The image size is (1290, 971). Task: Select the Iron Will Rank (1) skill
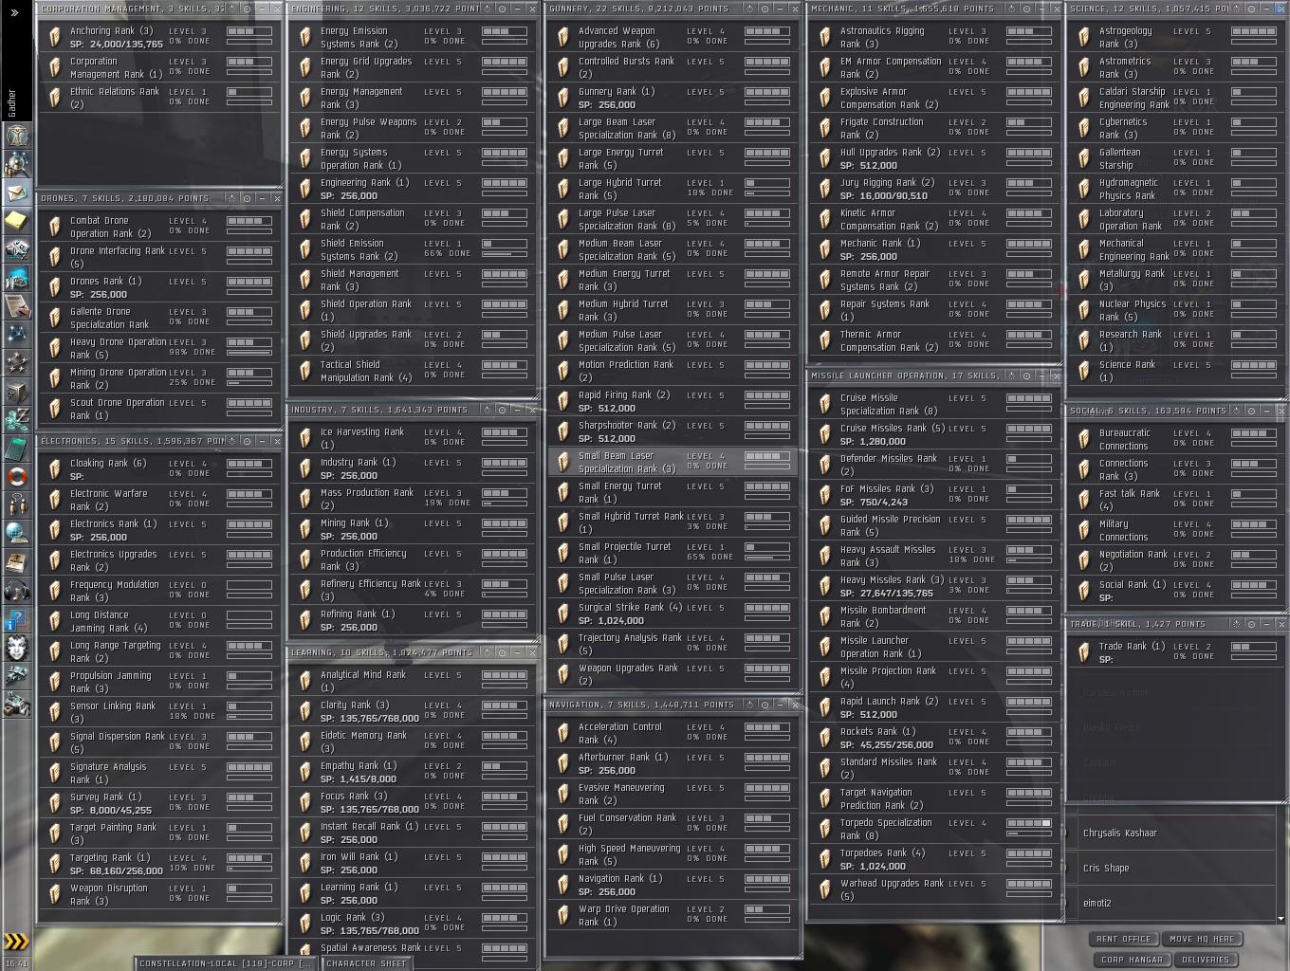click(414, 864)
